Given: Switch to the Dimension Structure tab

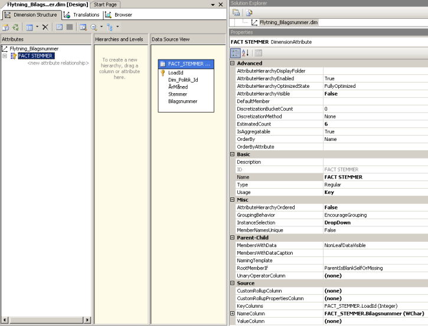Looking at the screenshot, I should coord(31,15).
